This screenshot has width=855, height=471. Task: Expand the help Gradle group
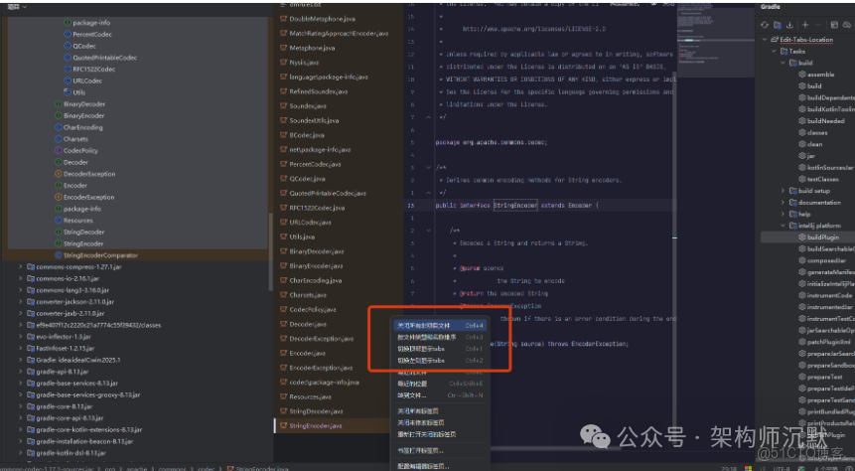(784, 214)
